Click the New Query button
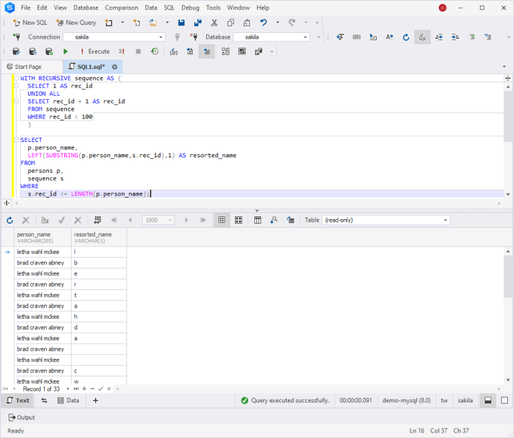Screen dimensions: 514x438 (76, 23)
